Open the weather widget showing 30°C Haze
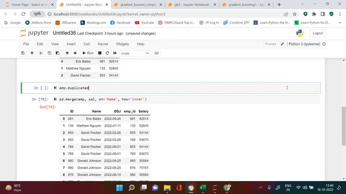The image size is (346, 194). point(13,188)
